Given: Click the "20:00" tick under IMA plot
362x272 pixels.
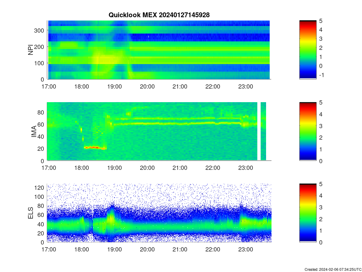Looking at the screenshot, I should coord(147,168).
